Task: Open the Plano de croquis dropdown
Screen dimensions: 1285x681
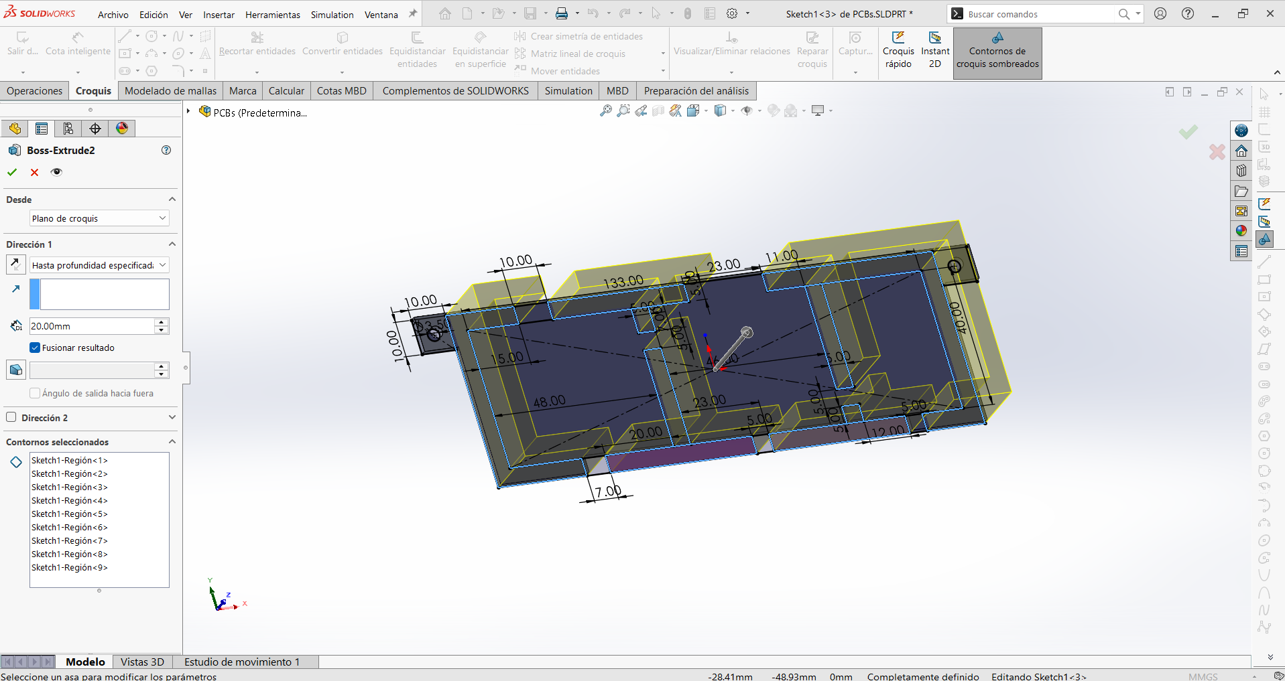Action: point(99,218)
